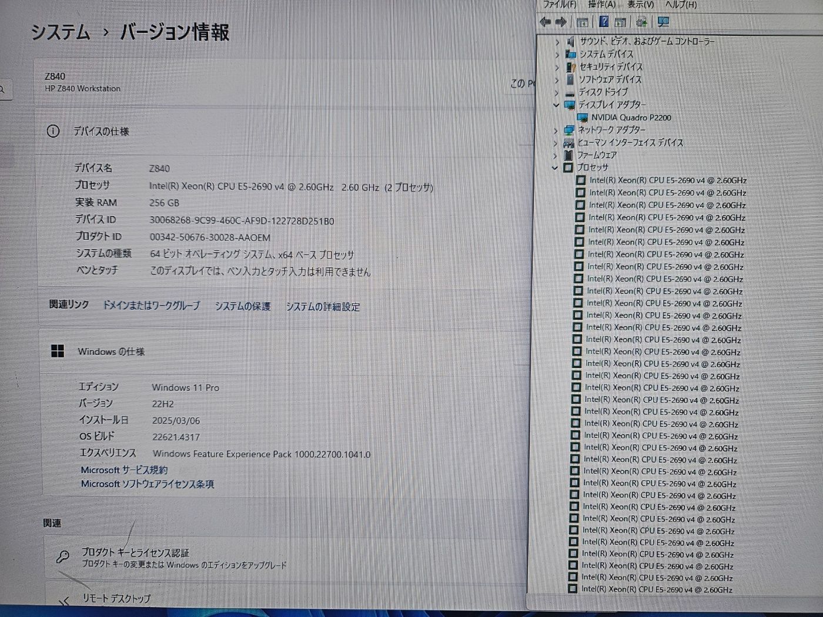Open the 操作(A) menu
The image size is (823, 617).
pos(601,5)
